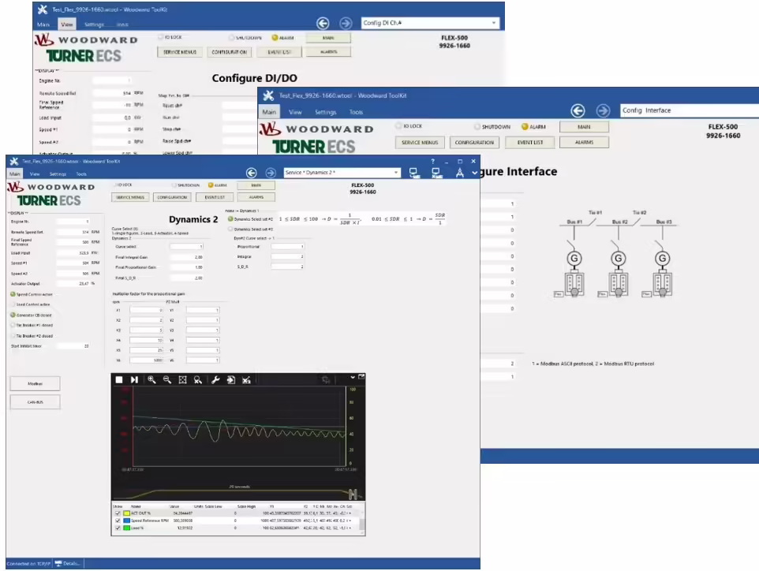Open the Service Dynamics 2 page dropdown
759x571 pixels.
click(x=342, y=172)
